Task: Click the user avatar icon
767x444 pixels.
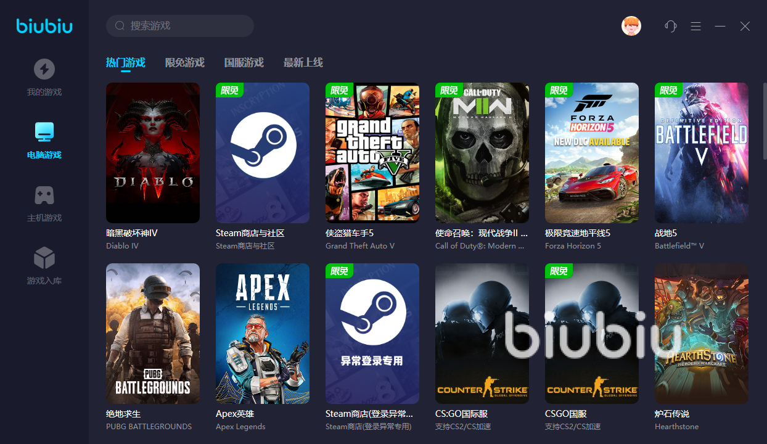Action: (631, 26)
